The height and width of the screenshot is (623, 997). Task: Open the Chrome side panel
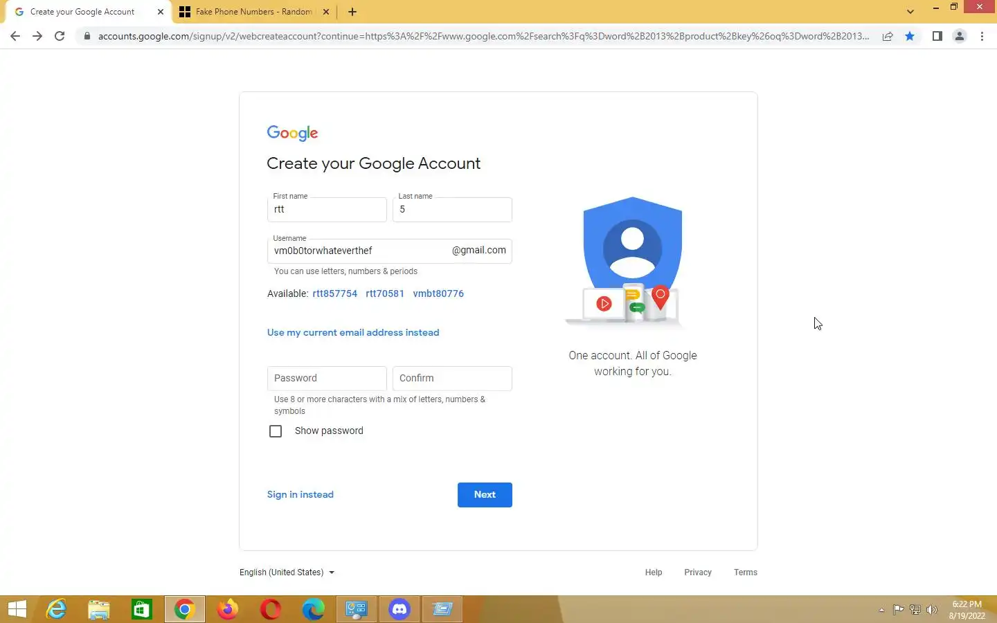[937, 36]
